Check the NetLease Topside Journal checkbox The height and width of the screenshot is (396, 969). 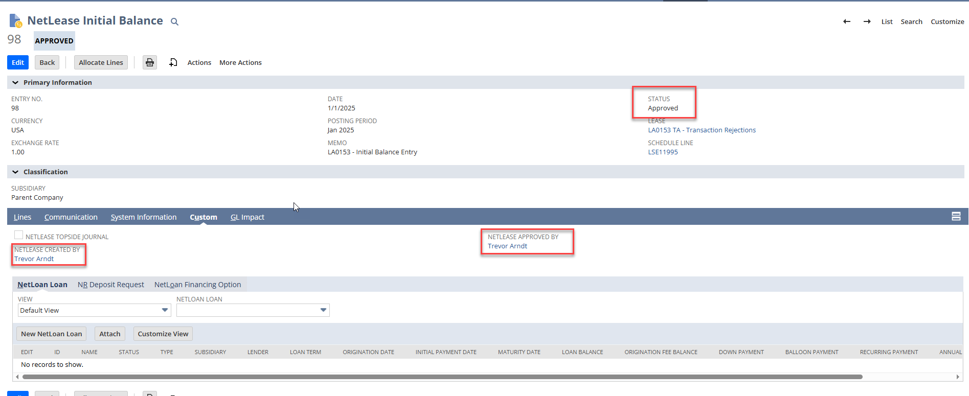coord(19,235)
